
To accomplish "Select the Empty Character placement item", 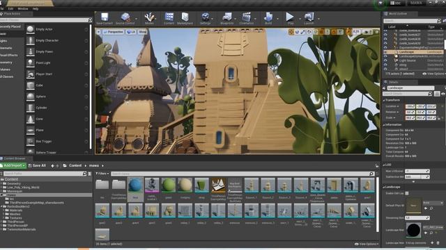I will 57,40.
